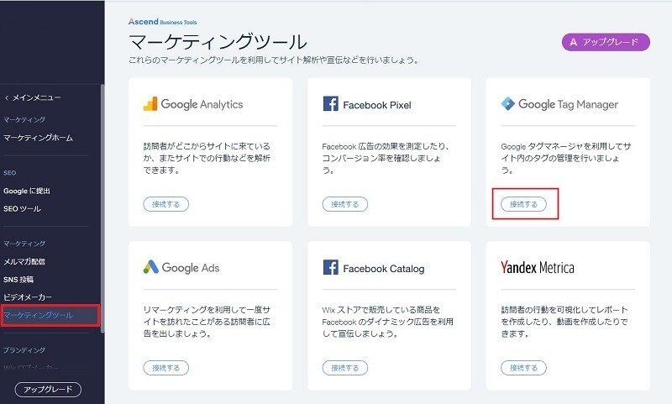Connect Google Tag Manager via 接続する

pos(523,204)
